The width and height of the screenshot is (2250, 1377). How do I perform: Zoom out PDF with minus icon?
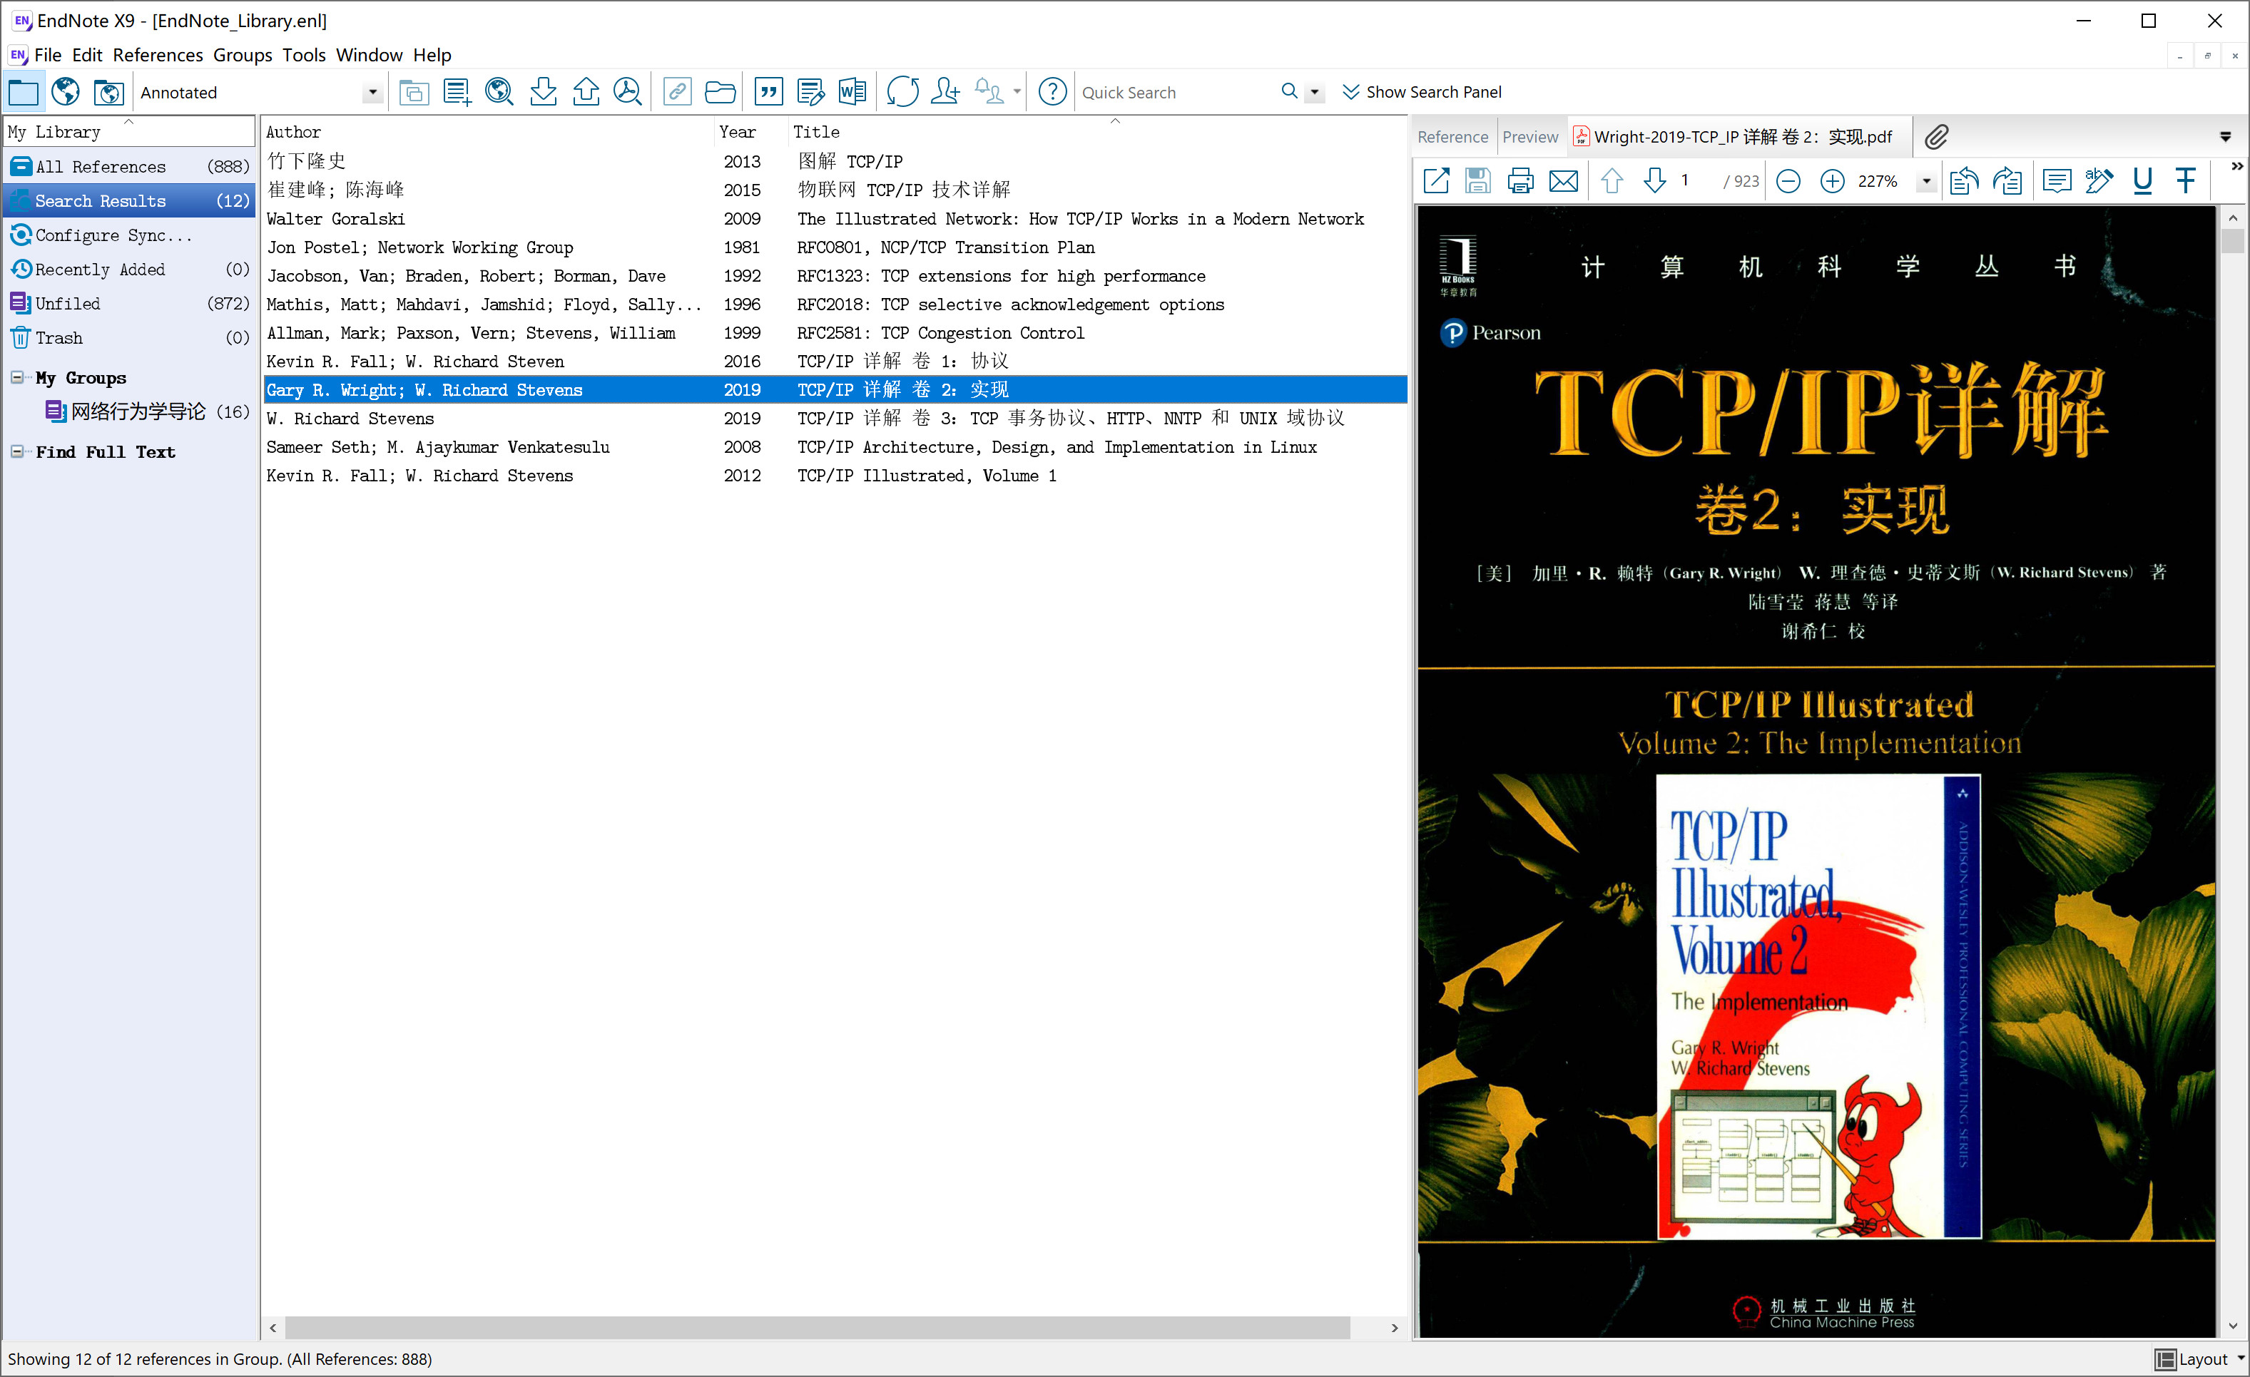tap(1789, 182)
